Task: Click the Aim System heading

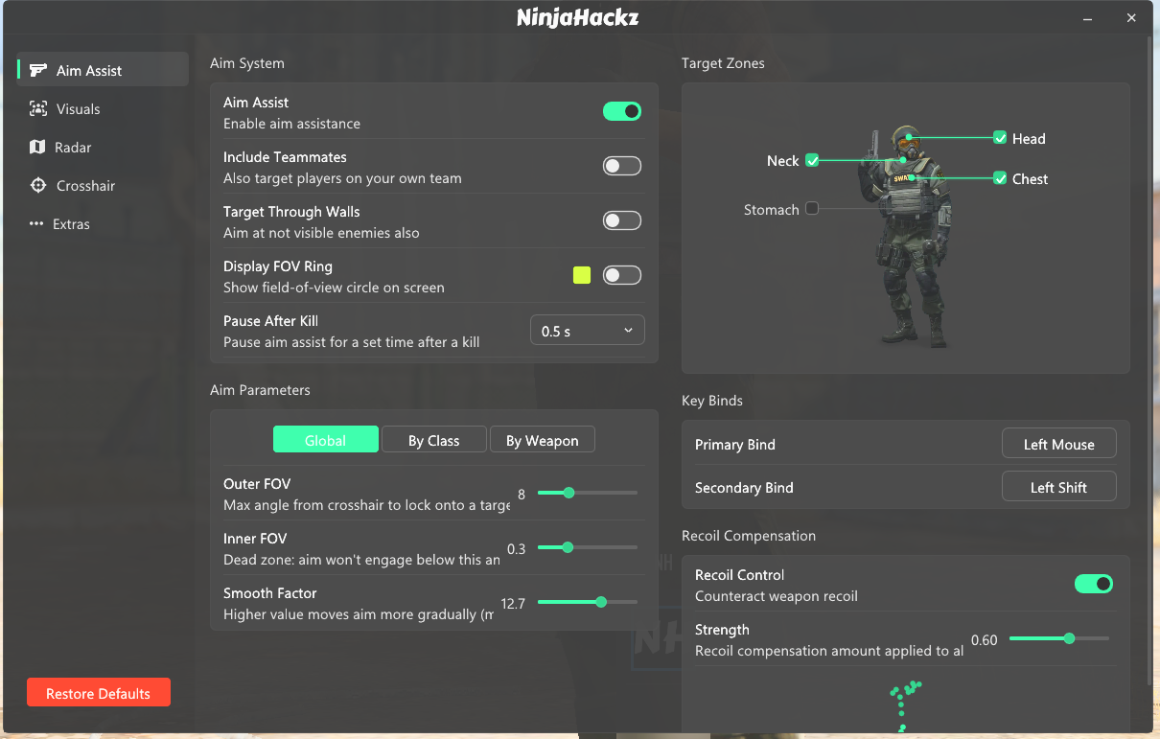Action: 247,63
